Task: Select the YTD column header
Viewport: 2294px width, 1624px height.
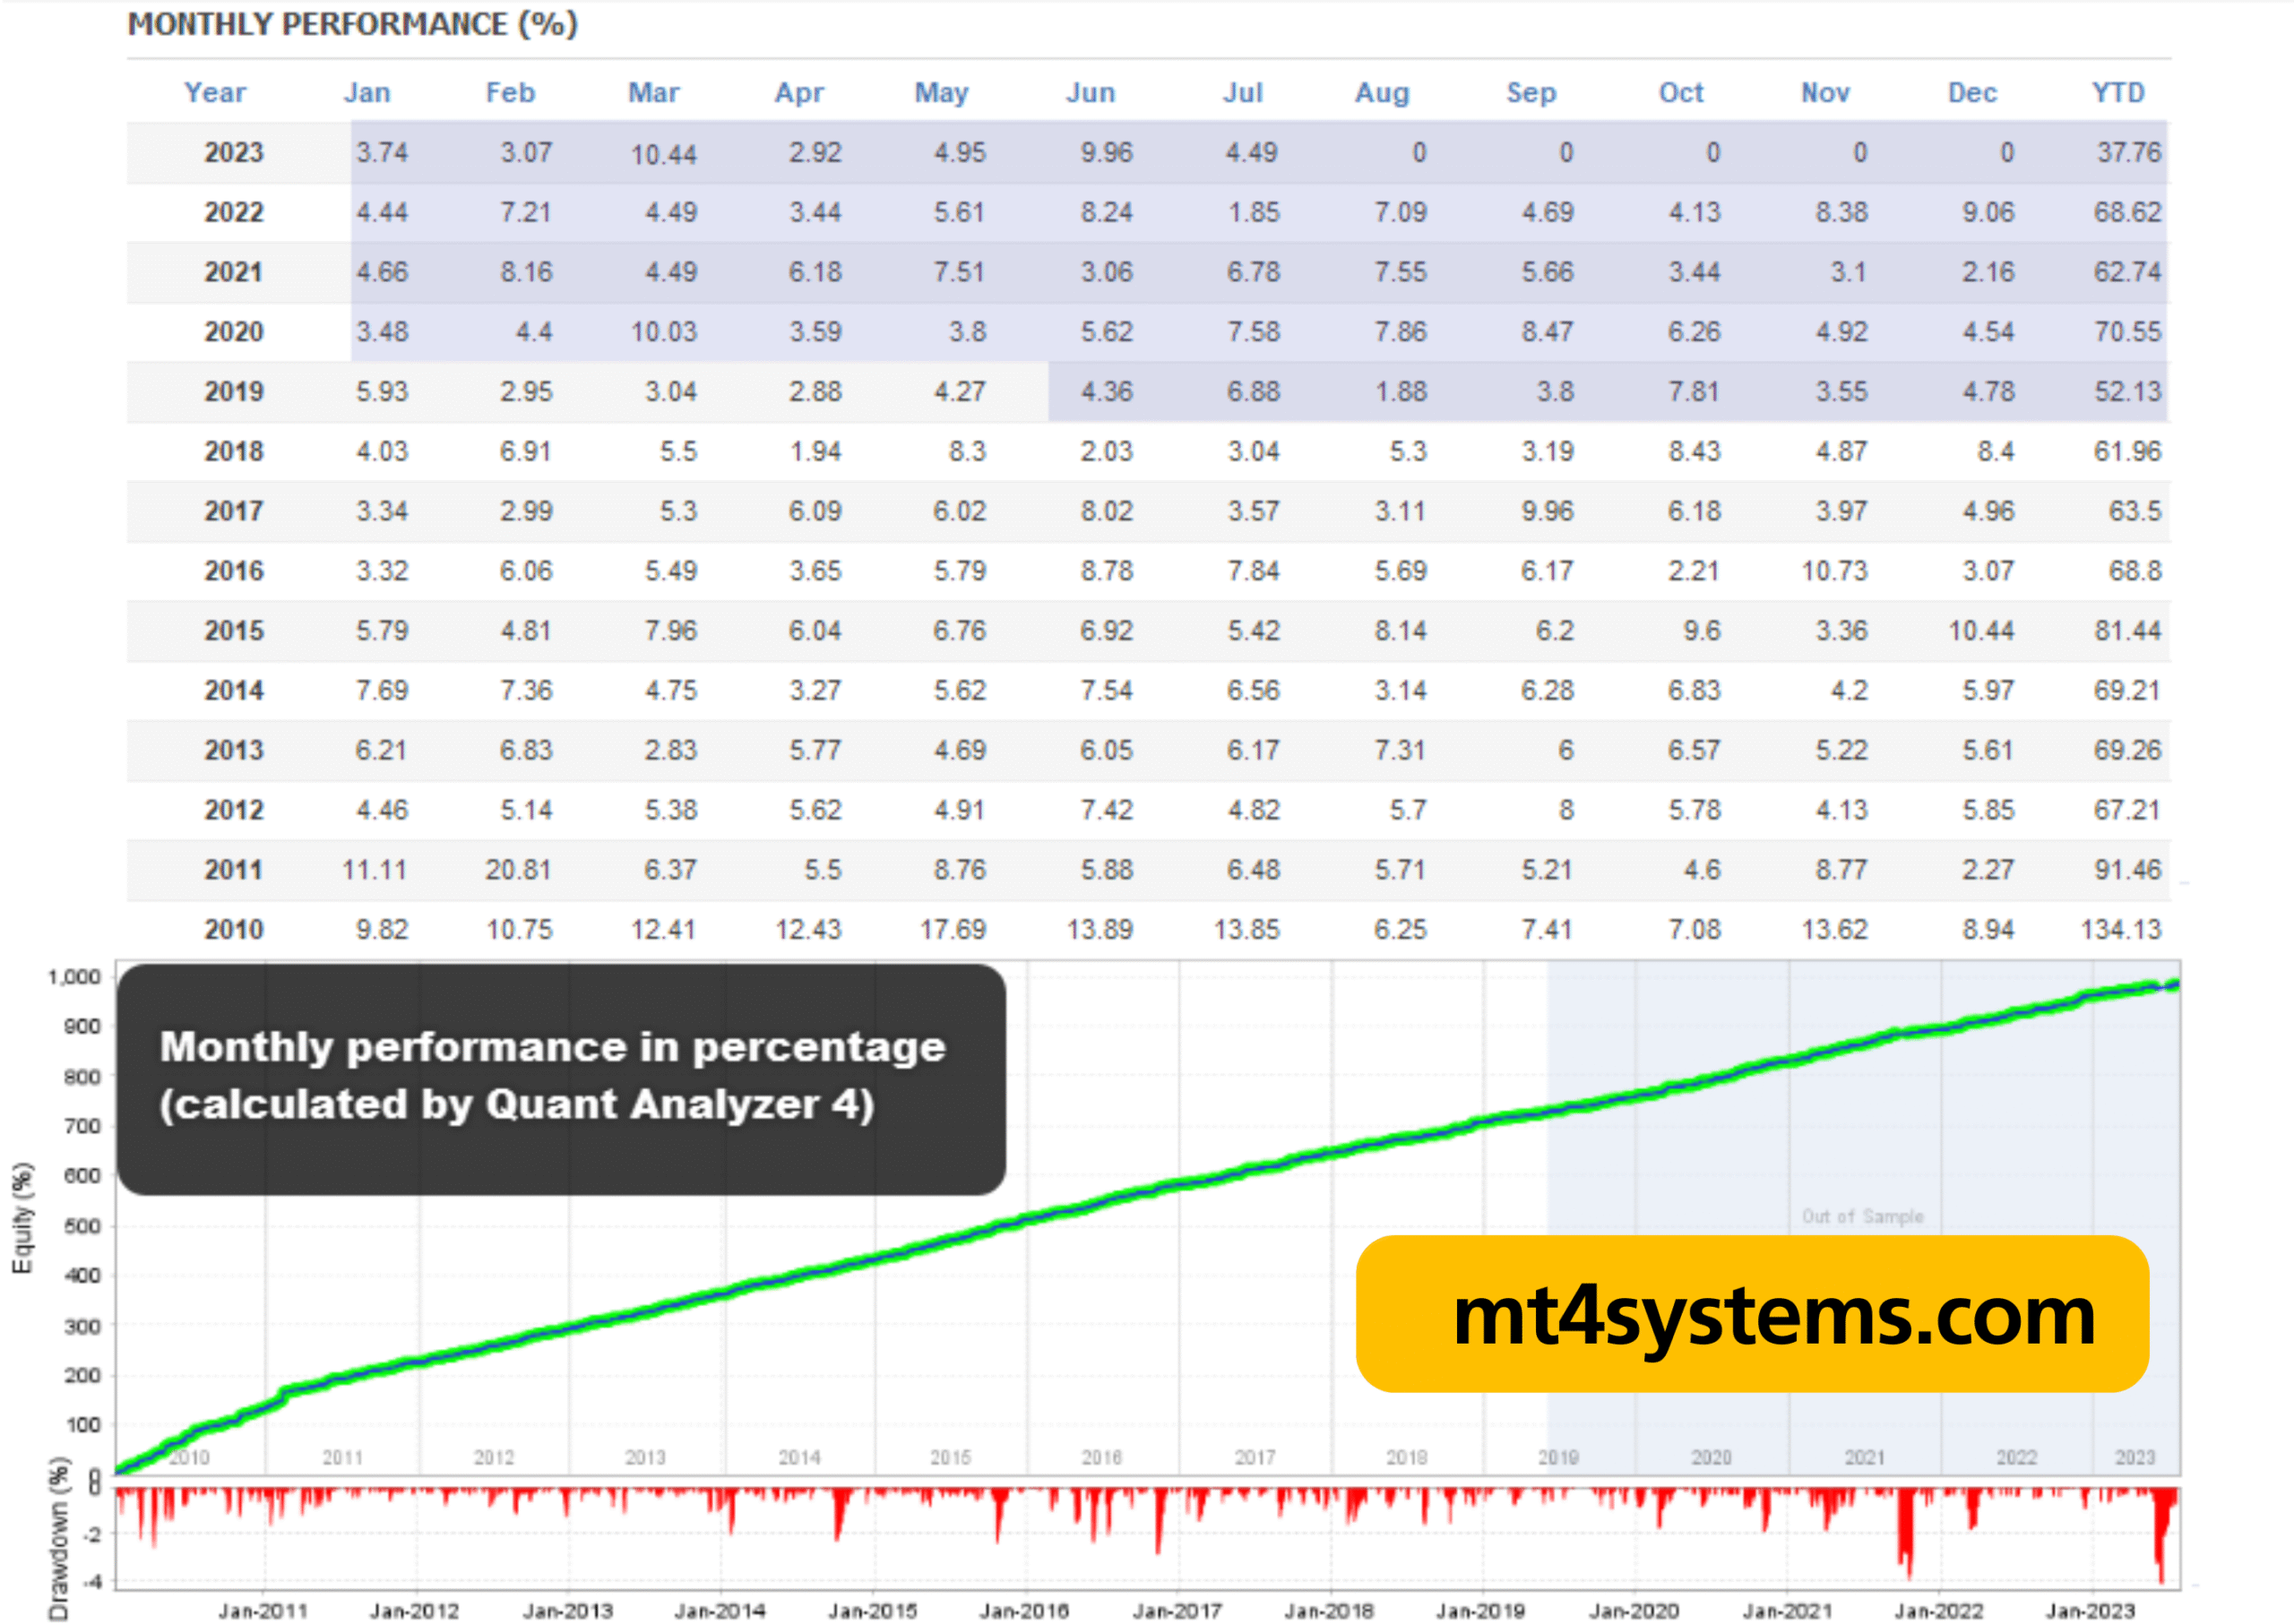Action: click(2118, 92)
